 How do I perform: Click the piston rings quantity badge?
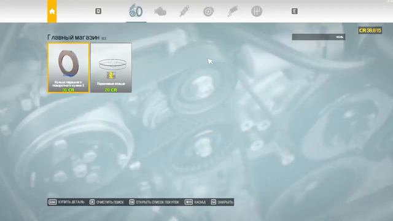pyautogui.click(x=111, y=75)
